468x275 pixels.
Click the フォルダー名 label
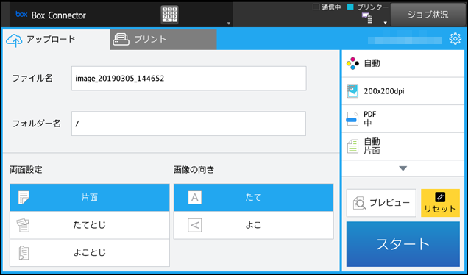36,124
